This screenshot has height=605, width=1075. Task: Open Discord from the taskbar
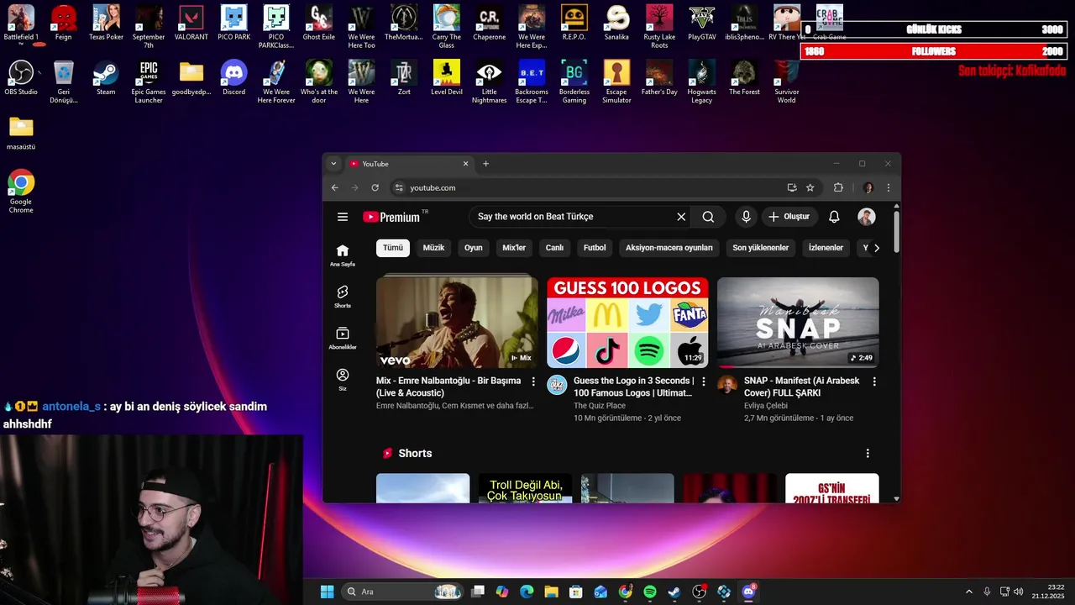click(x=748, y=592)
